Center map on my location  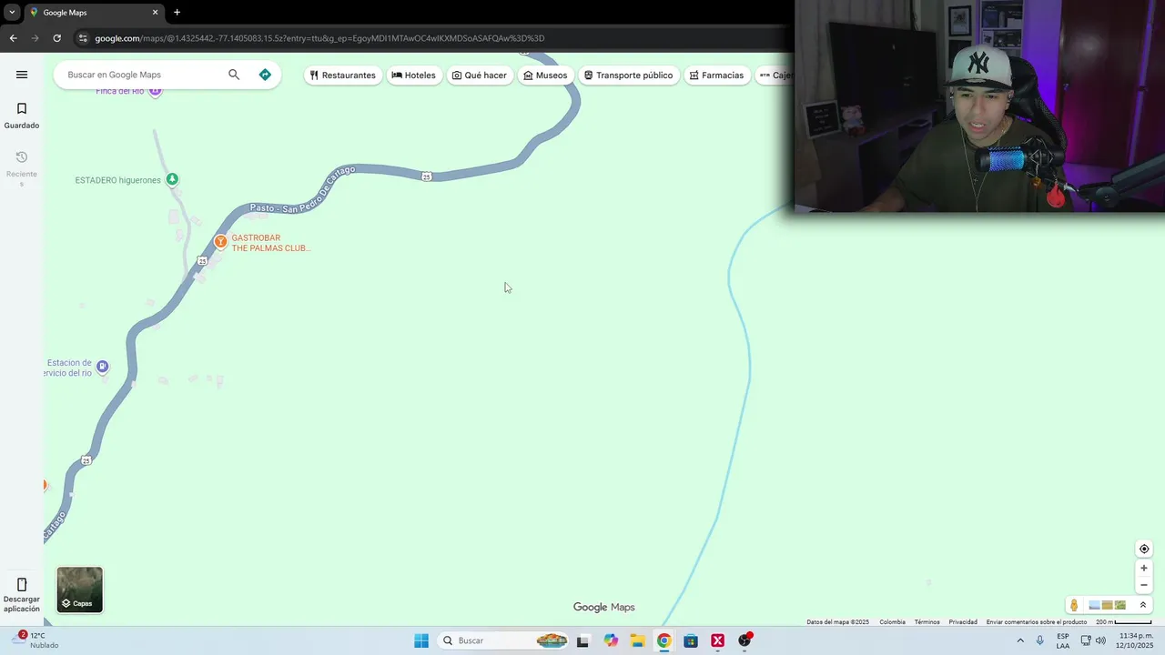coord(1144,549)
